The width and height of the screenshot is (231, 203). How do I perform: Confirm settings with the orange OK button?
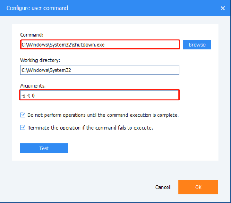198,188
